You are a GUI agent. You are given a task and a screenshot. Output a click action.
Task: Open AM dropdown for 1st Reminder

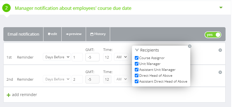coord(121,57)
